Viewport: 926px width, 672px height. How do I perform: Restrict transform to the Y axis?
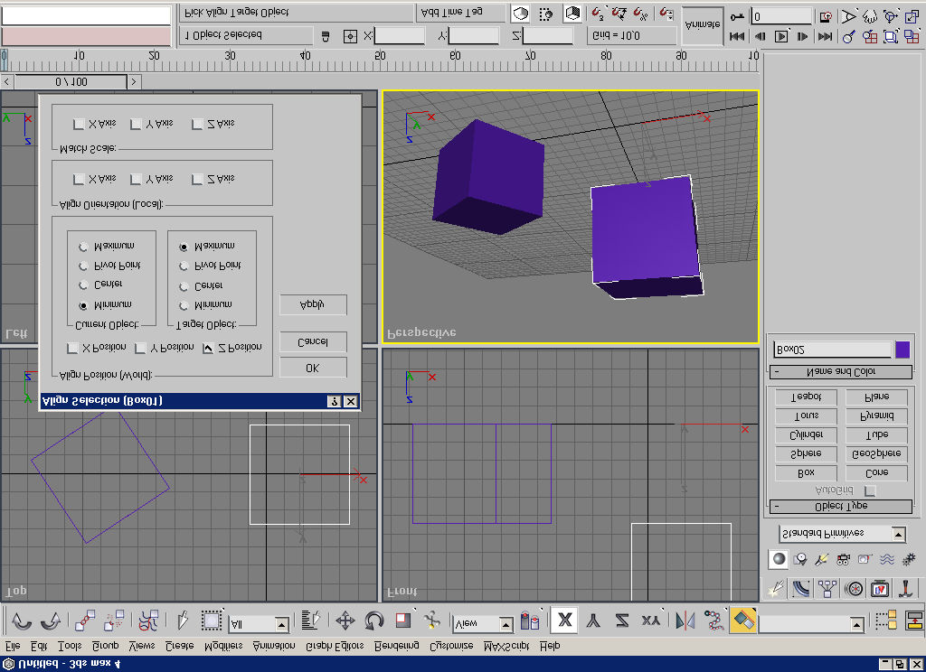point(593,621)
